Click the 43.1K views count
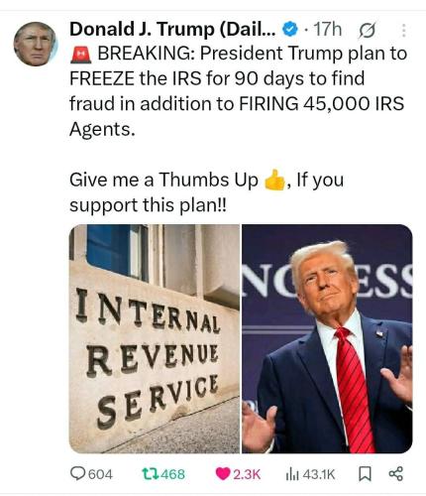 tap(319, 474)
